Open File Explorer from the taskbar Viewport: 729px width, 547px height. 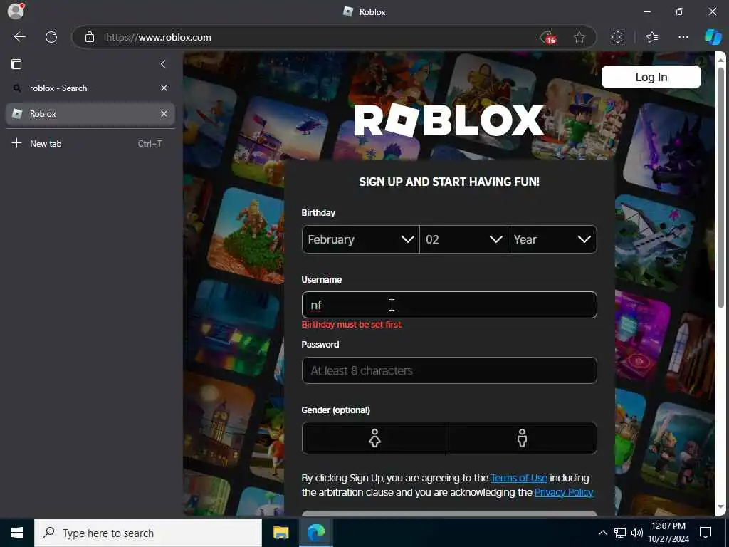point(280,533)
